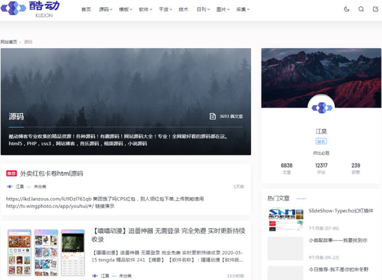Open search with the magnifier icon
Viewport: 382px width, 280px height.
point(361,9)
